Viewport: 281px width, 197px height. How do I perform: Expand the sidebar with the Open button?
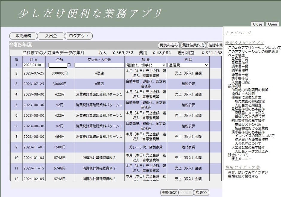272,24
